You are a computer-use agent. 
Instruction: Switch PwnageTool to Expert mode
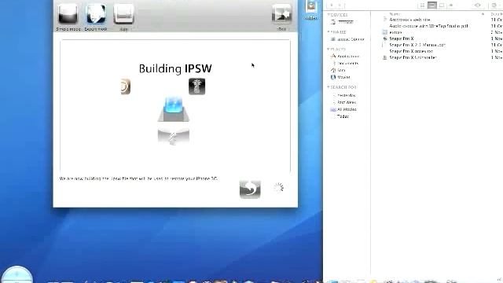(x=96, y=15)
